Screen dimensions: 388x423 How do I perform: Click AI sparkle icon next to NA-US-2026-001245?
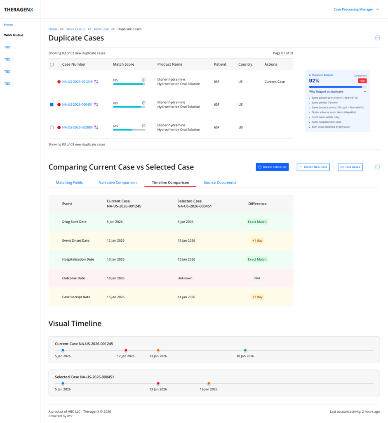point(96,82)
